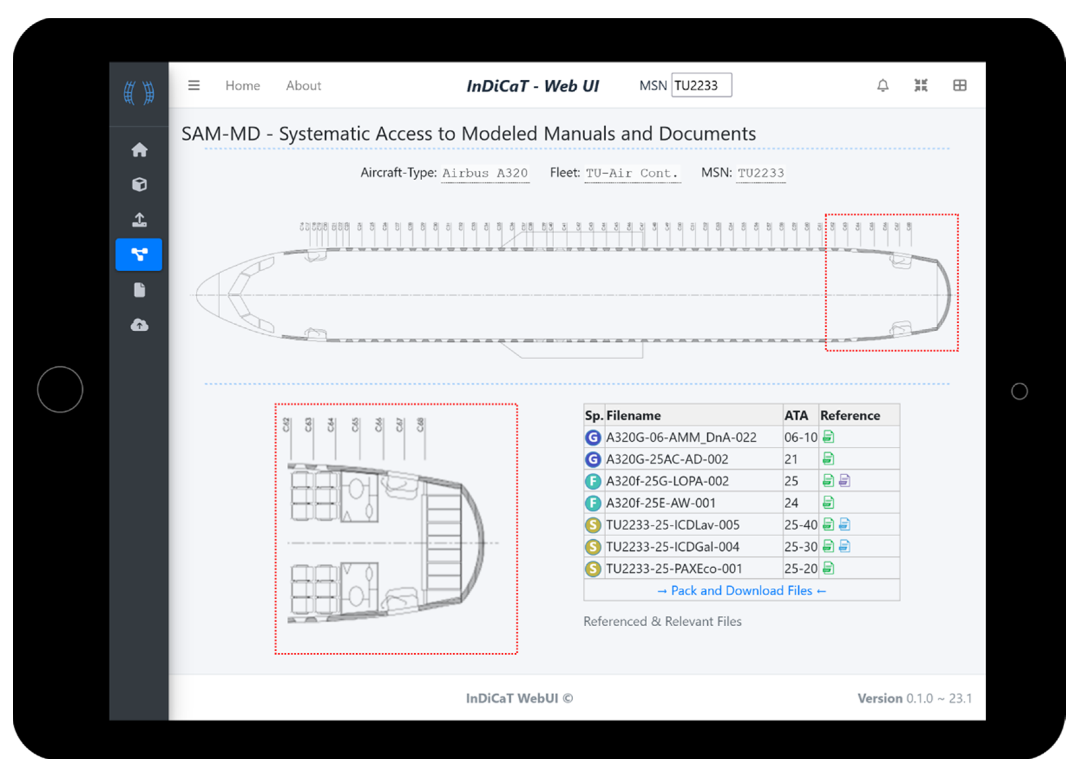
Task: Click the grid layout icon in top bar
Action: (x=960, y=86)
